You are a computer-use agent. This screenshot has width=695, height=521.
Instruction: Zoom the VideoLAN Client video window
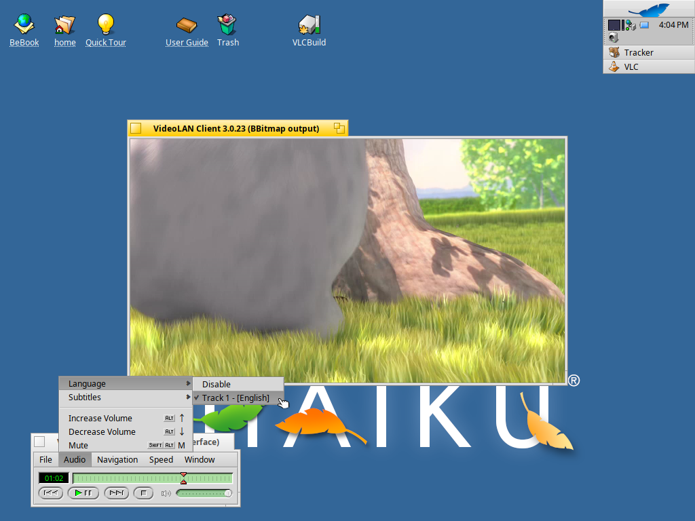tap(339, 128)
